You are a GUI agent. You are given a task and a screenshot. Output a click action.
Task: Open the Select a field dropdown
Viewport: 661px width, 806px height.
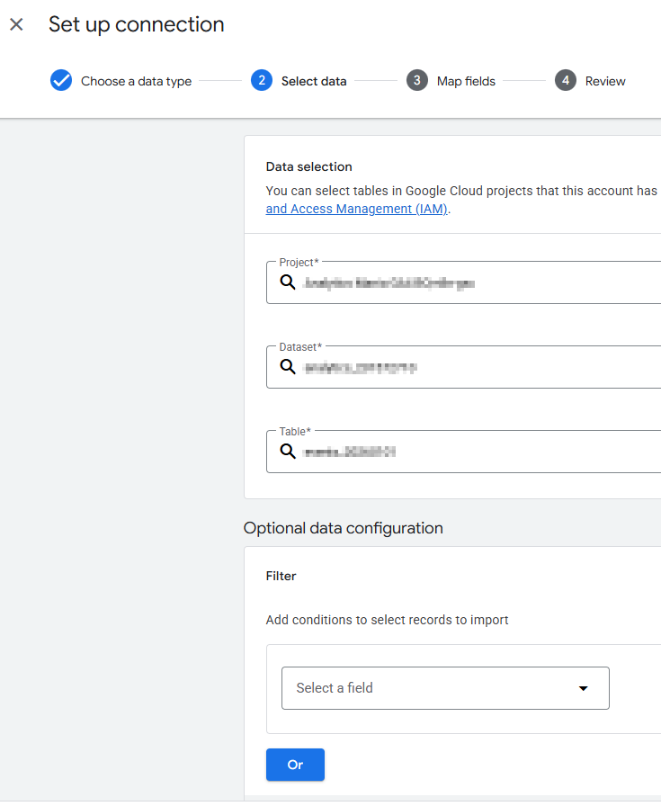tap(446, 688)
